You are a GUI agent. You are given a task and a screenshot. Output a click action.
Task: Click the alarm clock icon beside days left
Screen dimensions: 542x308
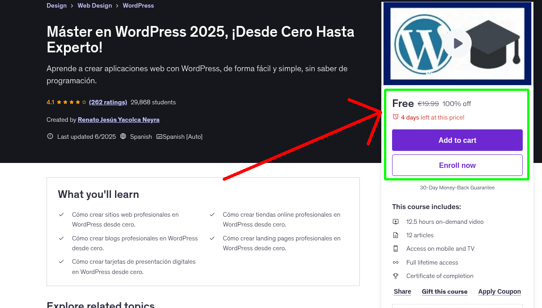click(x=395, y=117)
